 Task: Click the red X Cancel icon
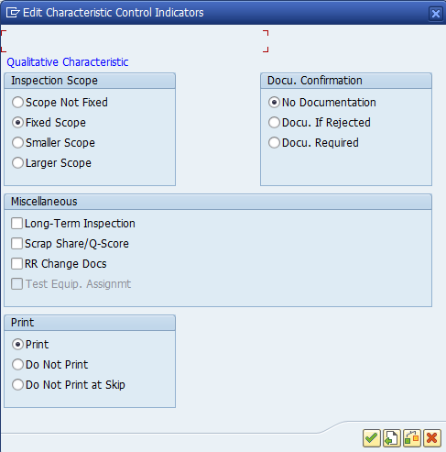pyautogui.click(x=431, y=438)
